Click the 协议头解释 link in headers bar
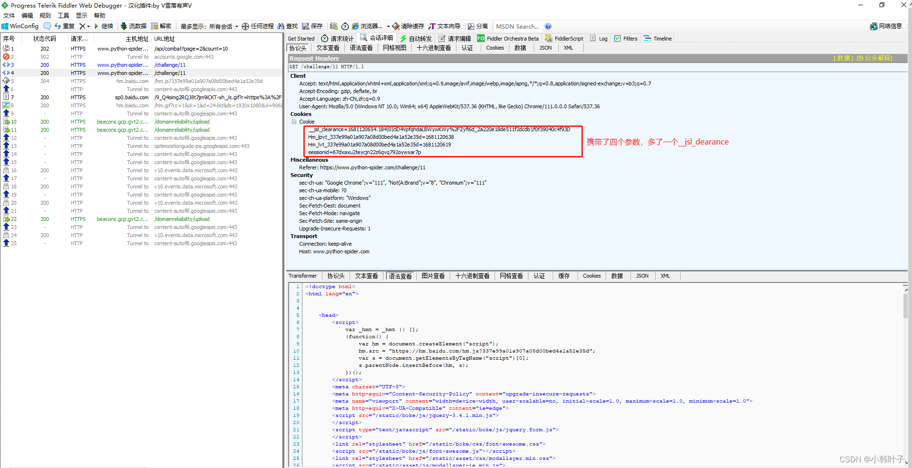 pyautogui.click(x=874, y=58)
